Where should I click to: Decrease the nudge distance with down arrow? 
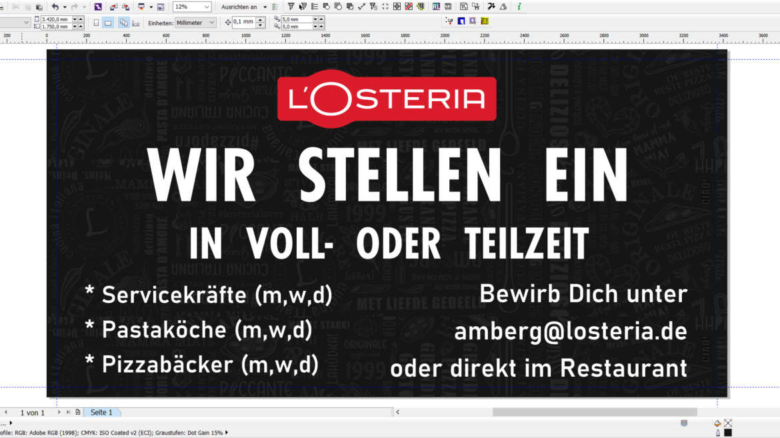pyautogui.click(x=260, y=25)
